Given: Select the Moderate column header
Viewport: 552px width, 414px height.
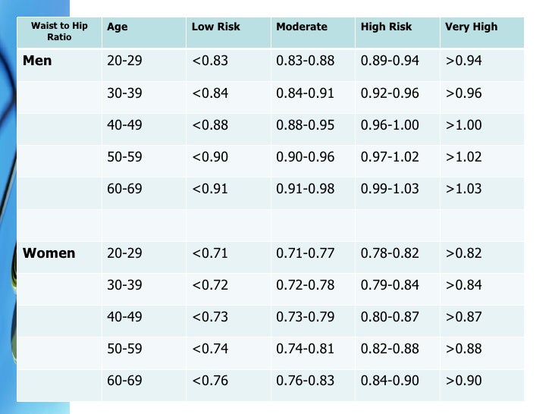Looking at the screenshot, I should tap(302, 27).
